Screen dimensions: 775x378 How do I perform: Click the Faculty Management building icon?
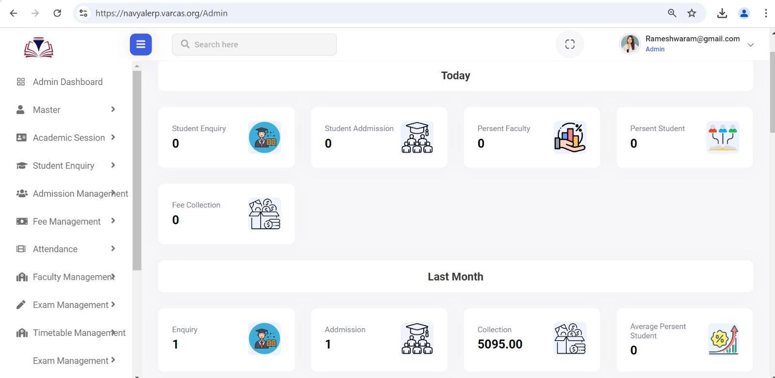[22, 277]
